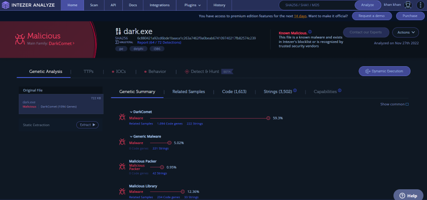
Task: Open the API nav item
Action: [113, 5]
